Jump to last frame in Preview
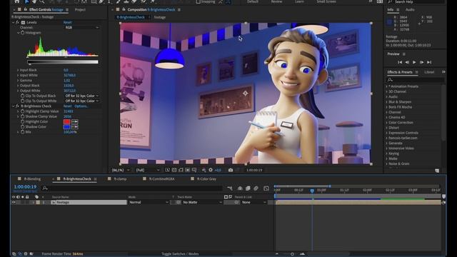 coord(429,62)
